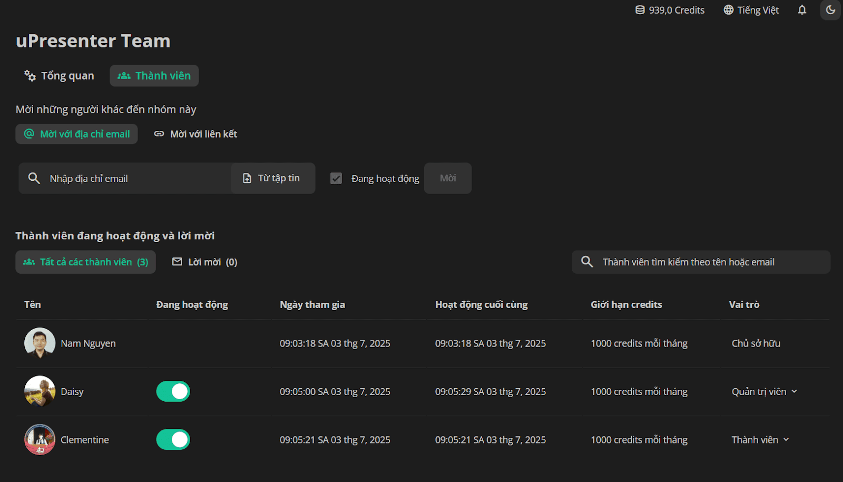The width and height of the screenshot is (843, 482).
Task: Disable Daisy's active toggle
Action: pyautogui.click(x=173, y=391)
